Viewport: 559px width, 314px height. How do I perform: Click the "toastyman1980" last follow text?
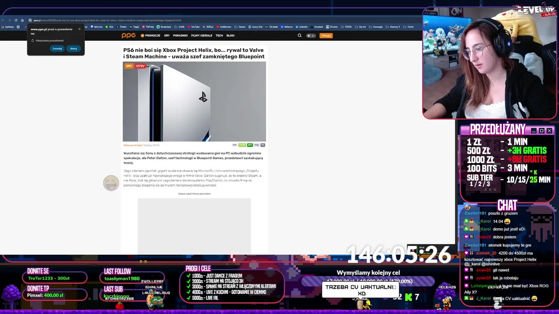122,279
